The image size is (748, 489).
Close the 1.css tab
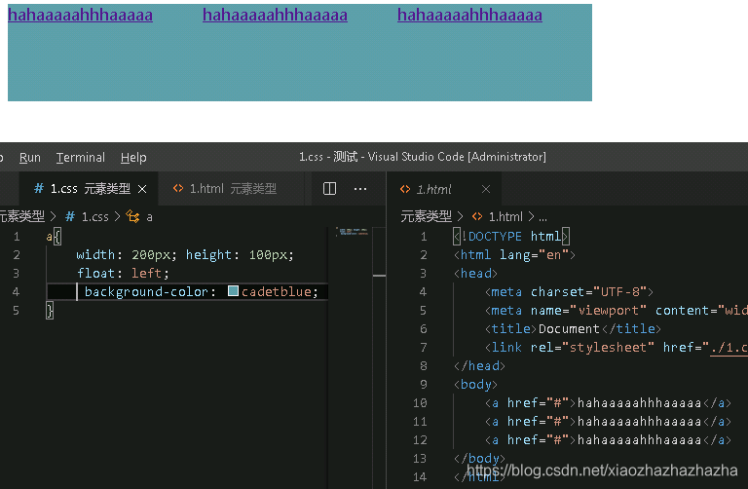[142, 189]
